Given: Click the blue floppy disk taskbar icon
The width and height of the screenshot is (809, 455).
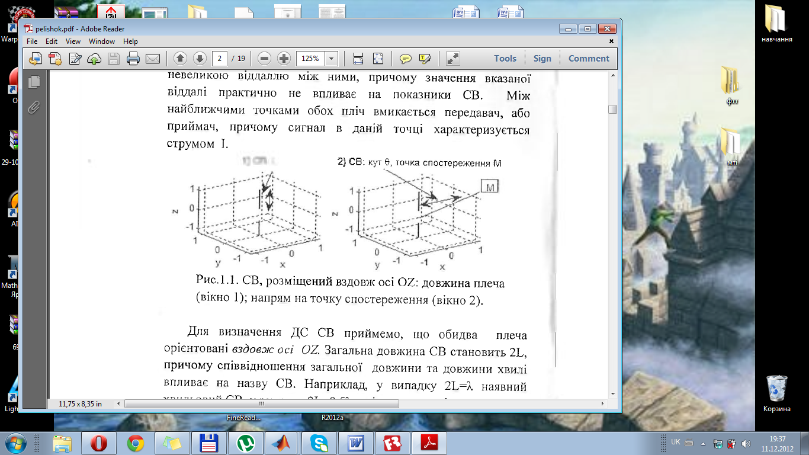Looking at the screenshot, I should tap(208, 443).
